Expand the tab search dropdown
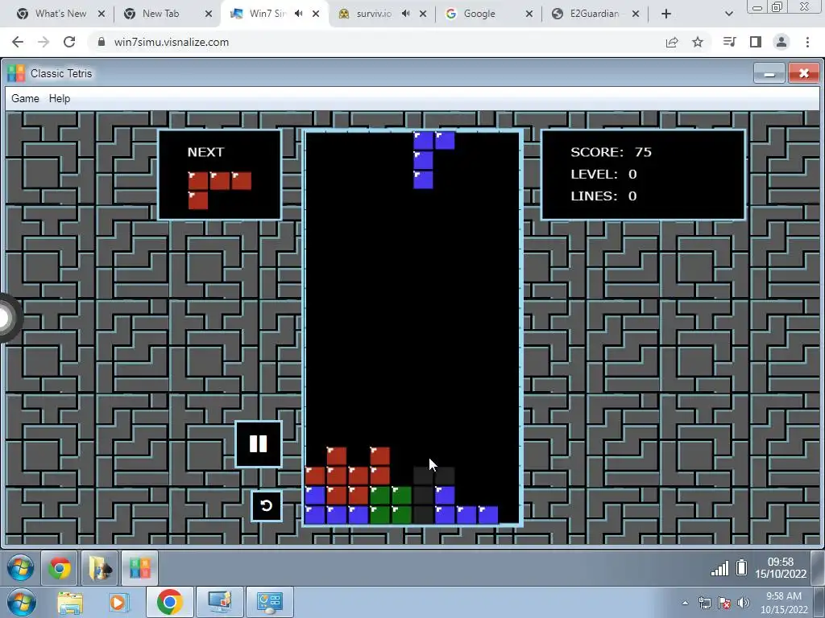The image size is (825, 618). [728, 14]
